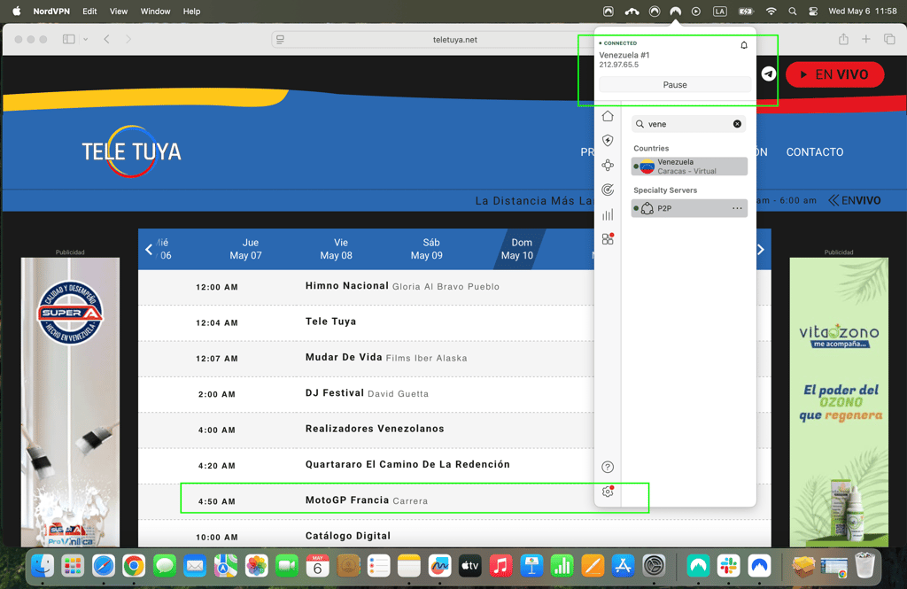Go forward in Safari
907x589 pixels.
click(x=128, y=39)
